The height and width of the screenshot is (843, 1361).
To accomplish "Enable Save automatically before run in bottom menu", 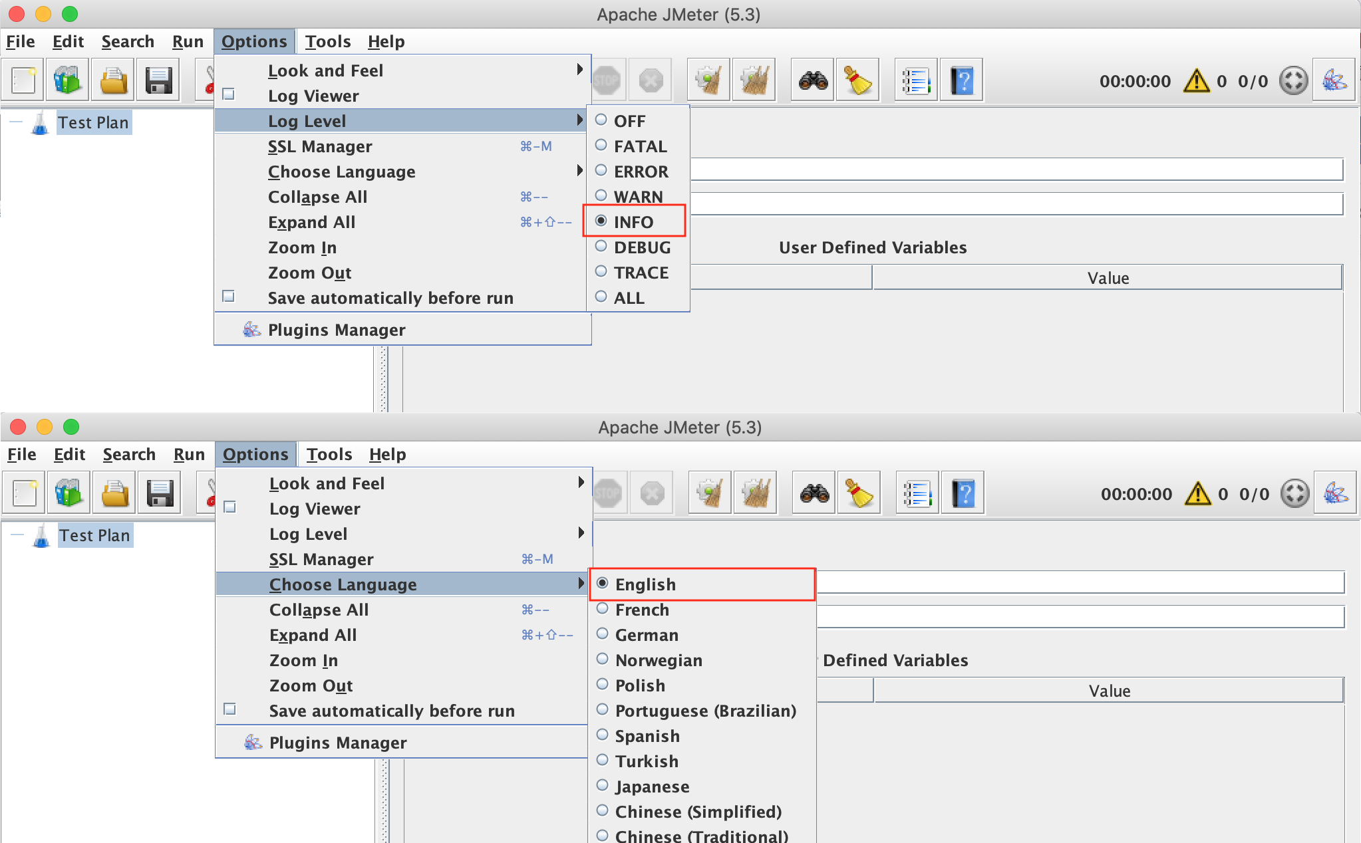I will (x=230, y=709).
